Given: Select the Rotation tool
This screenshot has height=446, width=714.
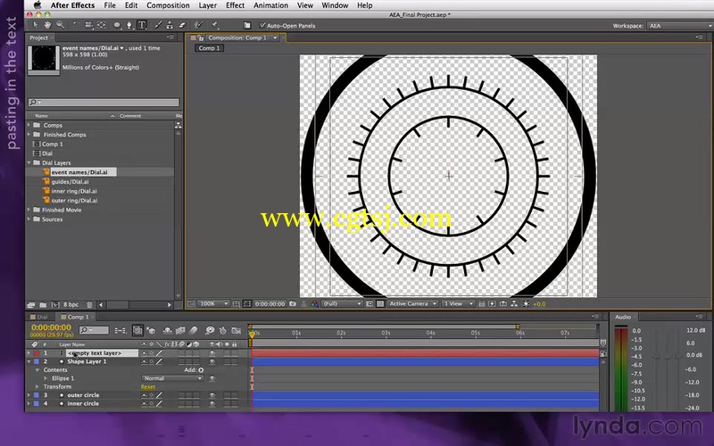Looking at the screenshot, I should (x=76, y=26).
